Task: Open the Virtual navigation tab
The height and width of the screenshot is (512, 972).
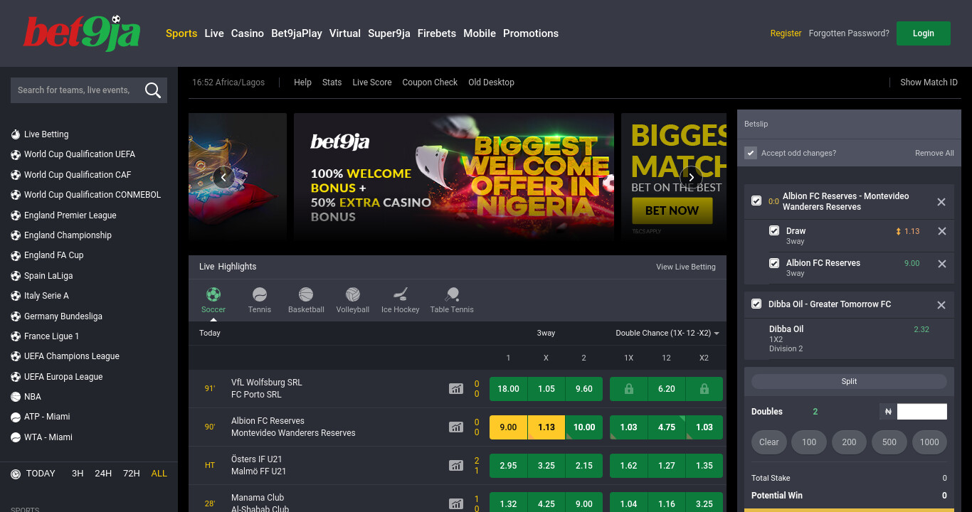Action: click(345, 33)
